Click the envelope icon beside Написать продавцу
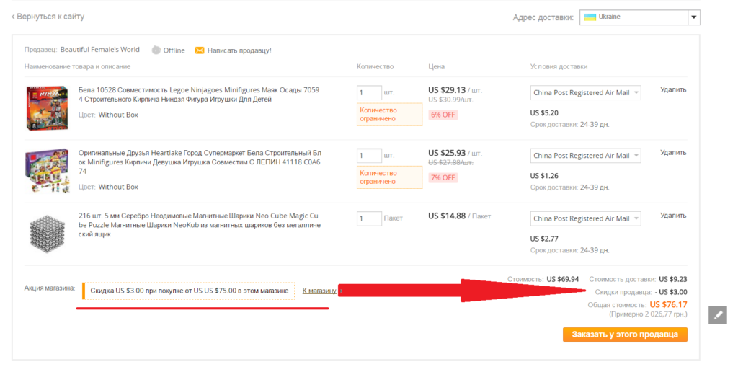The height and width of the screenshot is (367, 738). 200,50
